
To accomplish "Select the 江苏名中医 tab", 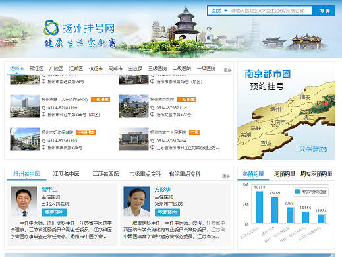I will pyautogui.click(x=66, y=174).
